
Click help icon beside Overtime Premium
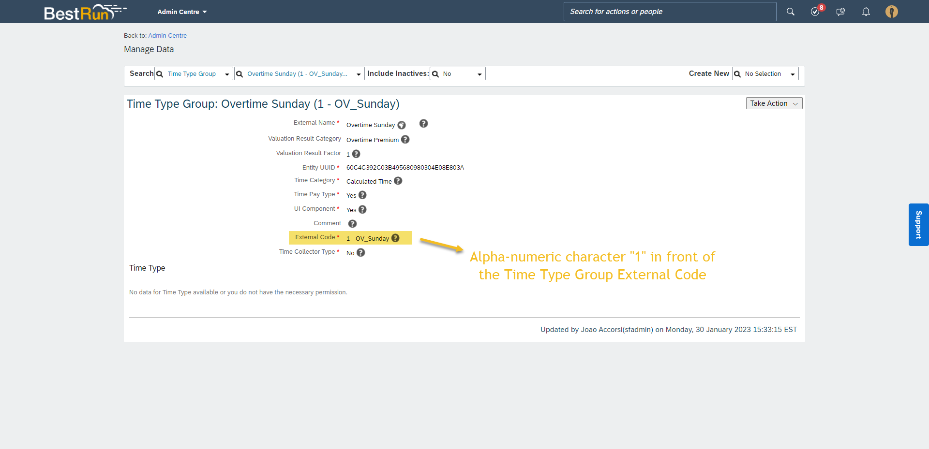405,140
